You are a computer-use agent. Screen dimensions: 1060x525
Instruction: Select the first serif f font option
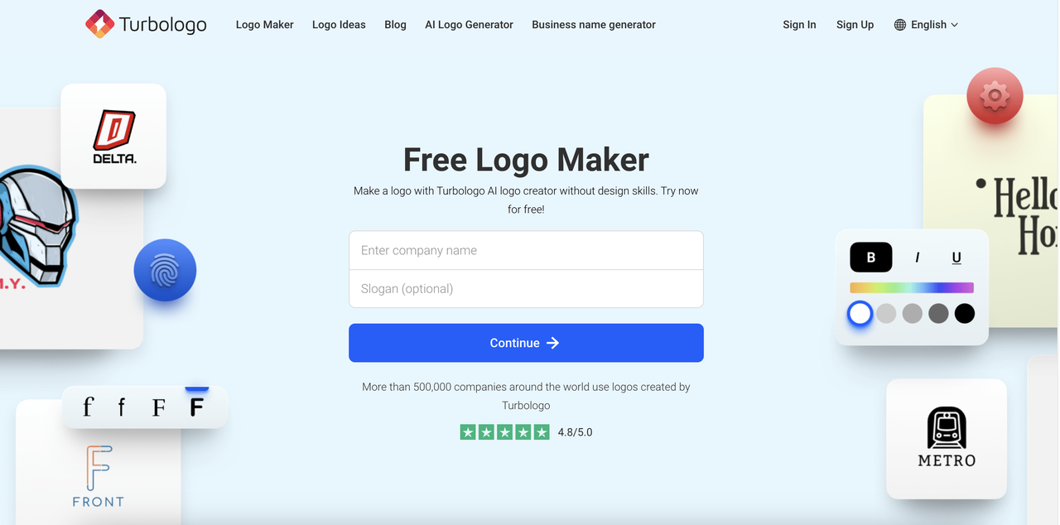point(88,407)
